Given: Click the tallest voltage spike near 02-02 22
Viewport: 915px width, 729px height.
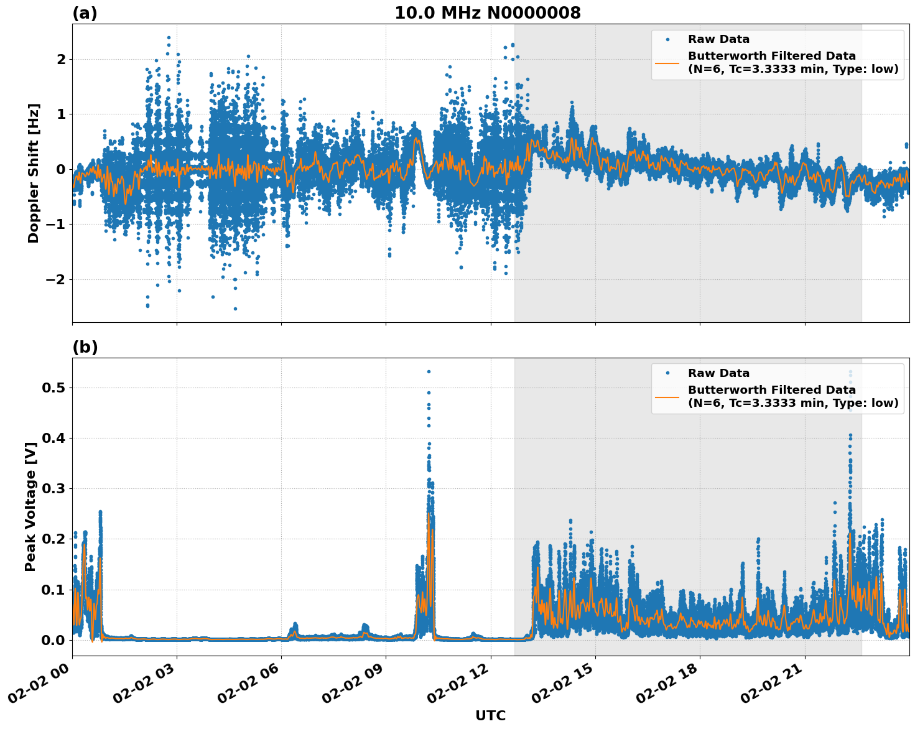Looking at the screenshot, I should click(850, 435).
